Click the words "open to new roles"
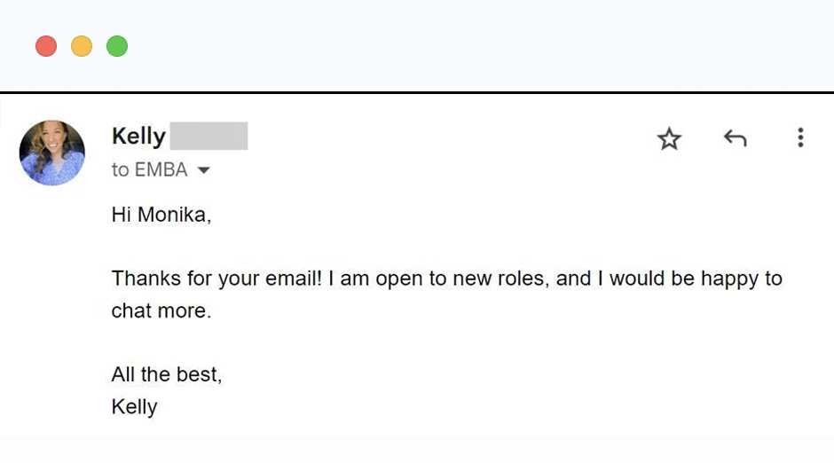This screenshot has width=834, height=463. point(461,279)
